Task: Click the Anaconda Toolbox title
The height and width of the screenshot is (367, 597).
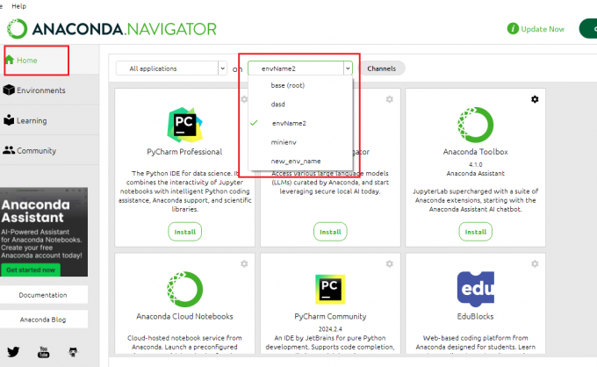Action: point(476,152)
